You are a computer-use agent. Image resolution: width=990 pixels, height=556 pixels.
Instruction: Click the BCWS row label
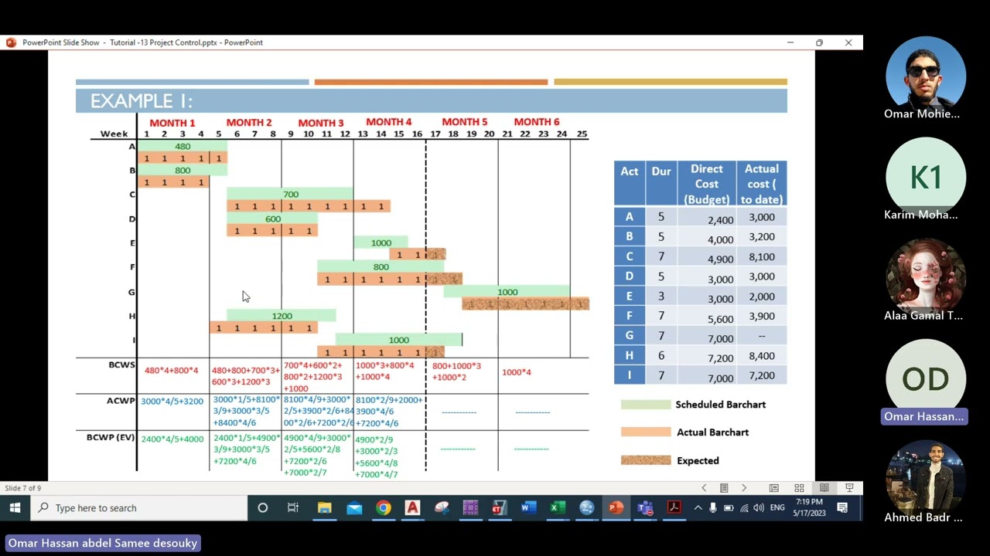tap(122, 364)
